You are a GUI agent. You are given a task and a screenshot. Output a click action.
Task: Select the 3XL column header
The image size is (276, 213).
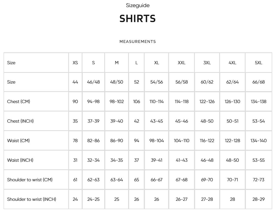point(207,63)
